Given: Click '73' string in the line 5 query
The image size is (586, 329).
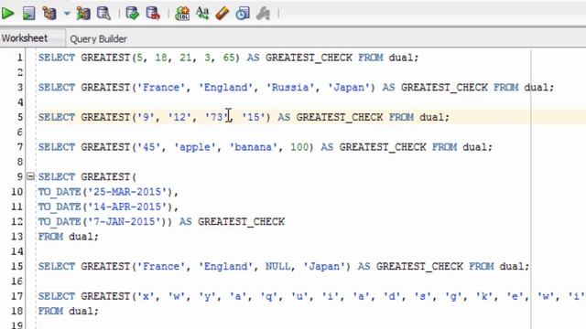Looking at the screenshot, I should 216,117.
